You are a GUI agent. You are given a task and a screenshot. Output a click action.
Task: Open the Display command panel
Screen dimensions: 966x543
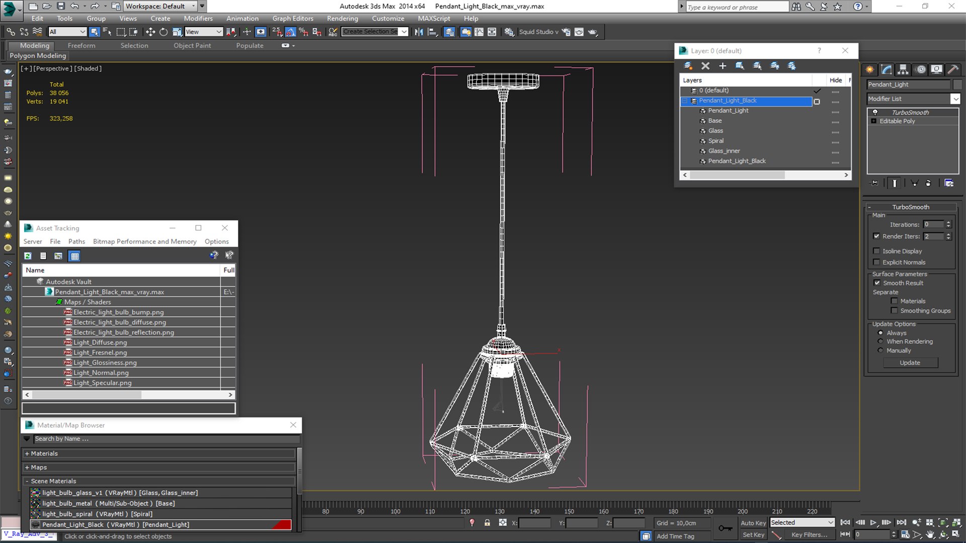pos(936,69)
